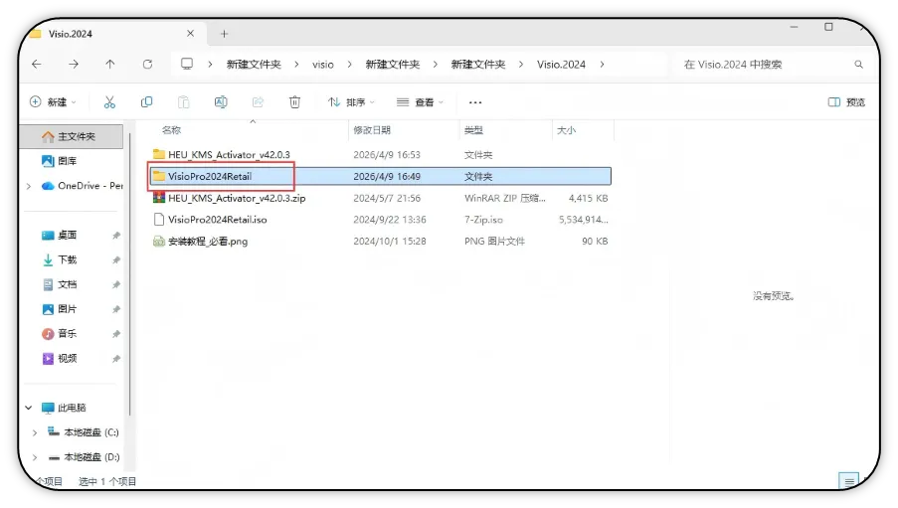The height and width of the screenshot is (508, 898).
Task: Open the 查看 view dropdown
Action: coord(420,102)
